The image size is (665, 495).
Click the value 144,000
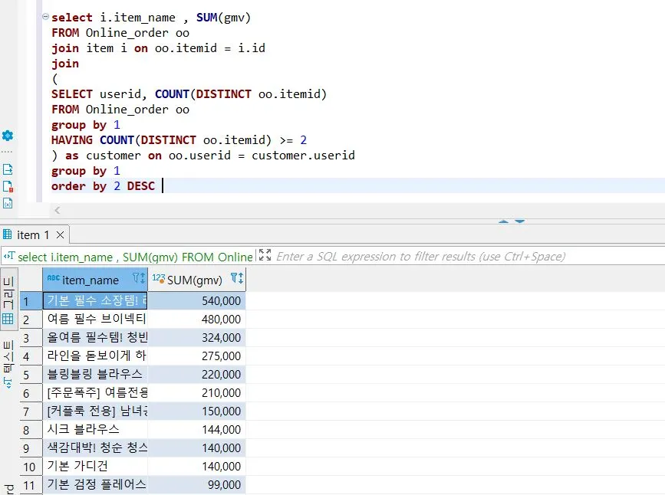(221, 430)
